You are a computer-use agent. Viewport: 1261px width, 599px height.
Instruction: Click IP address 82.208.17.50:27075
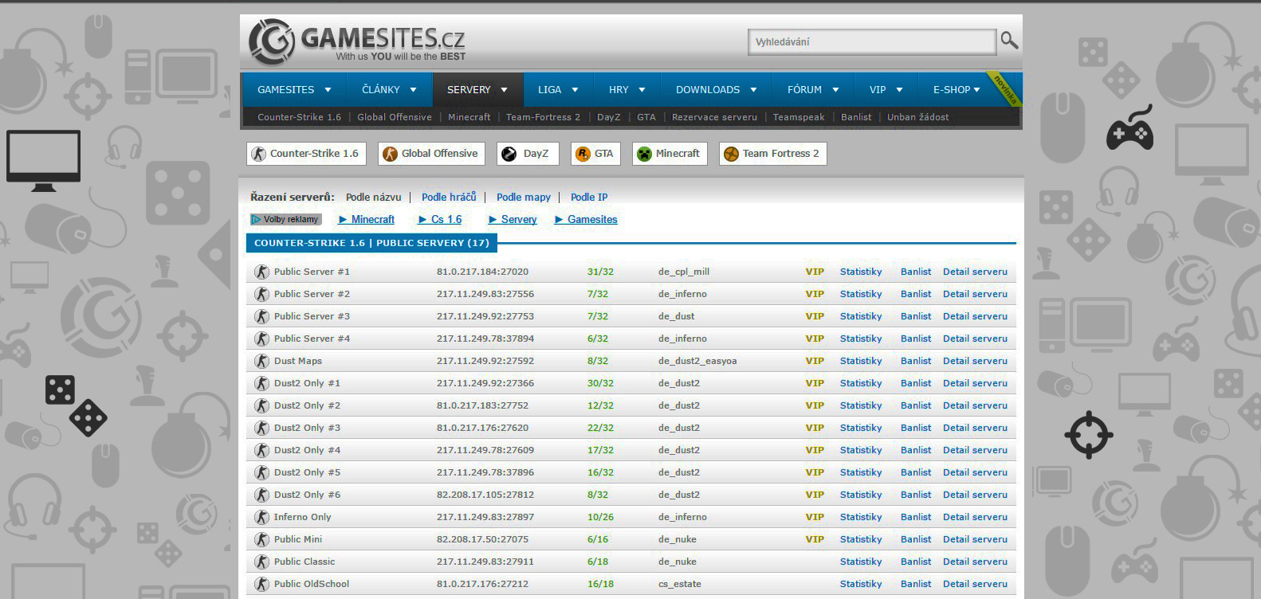[482, 539]
